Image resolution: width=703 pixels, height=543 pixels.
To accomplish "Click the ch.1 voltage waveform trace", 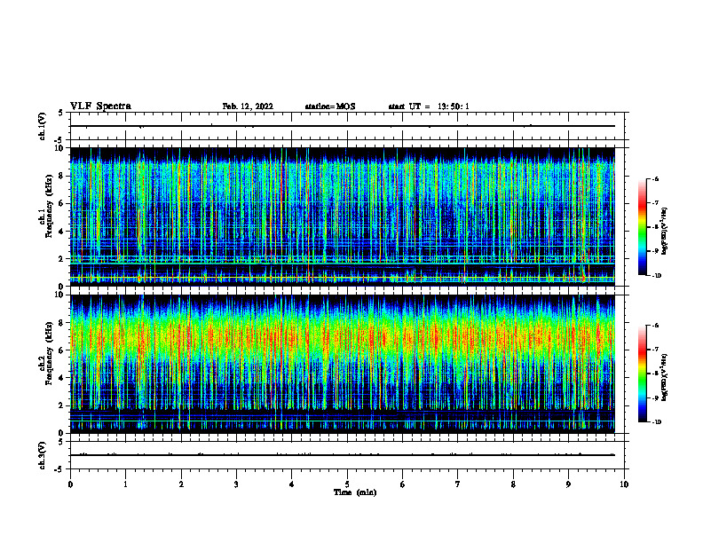I will 342,126.
